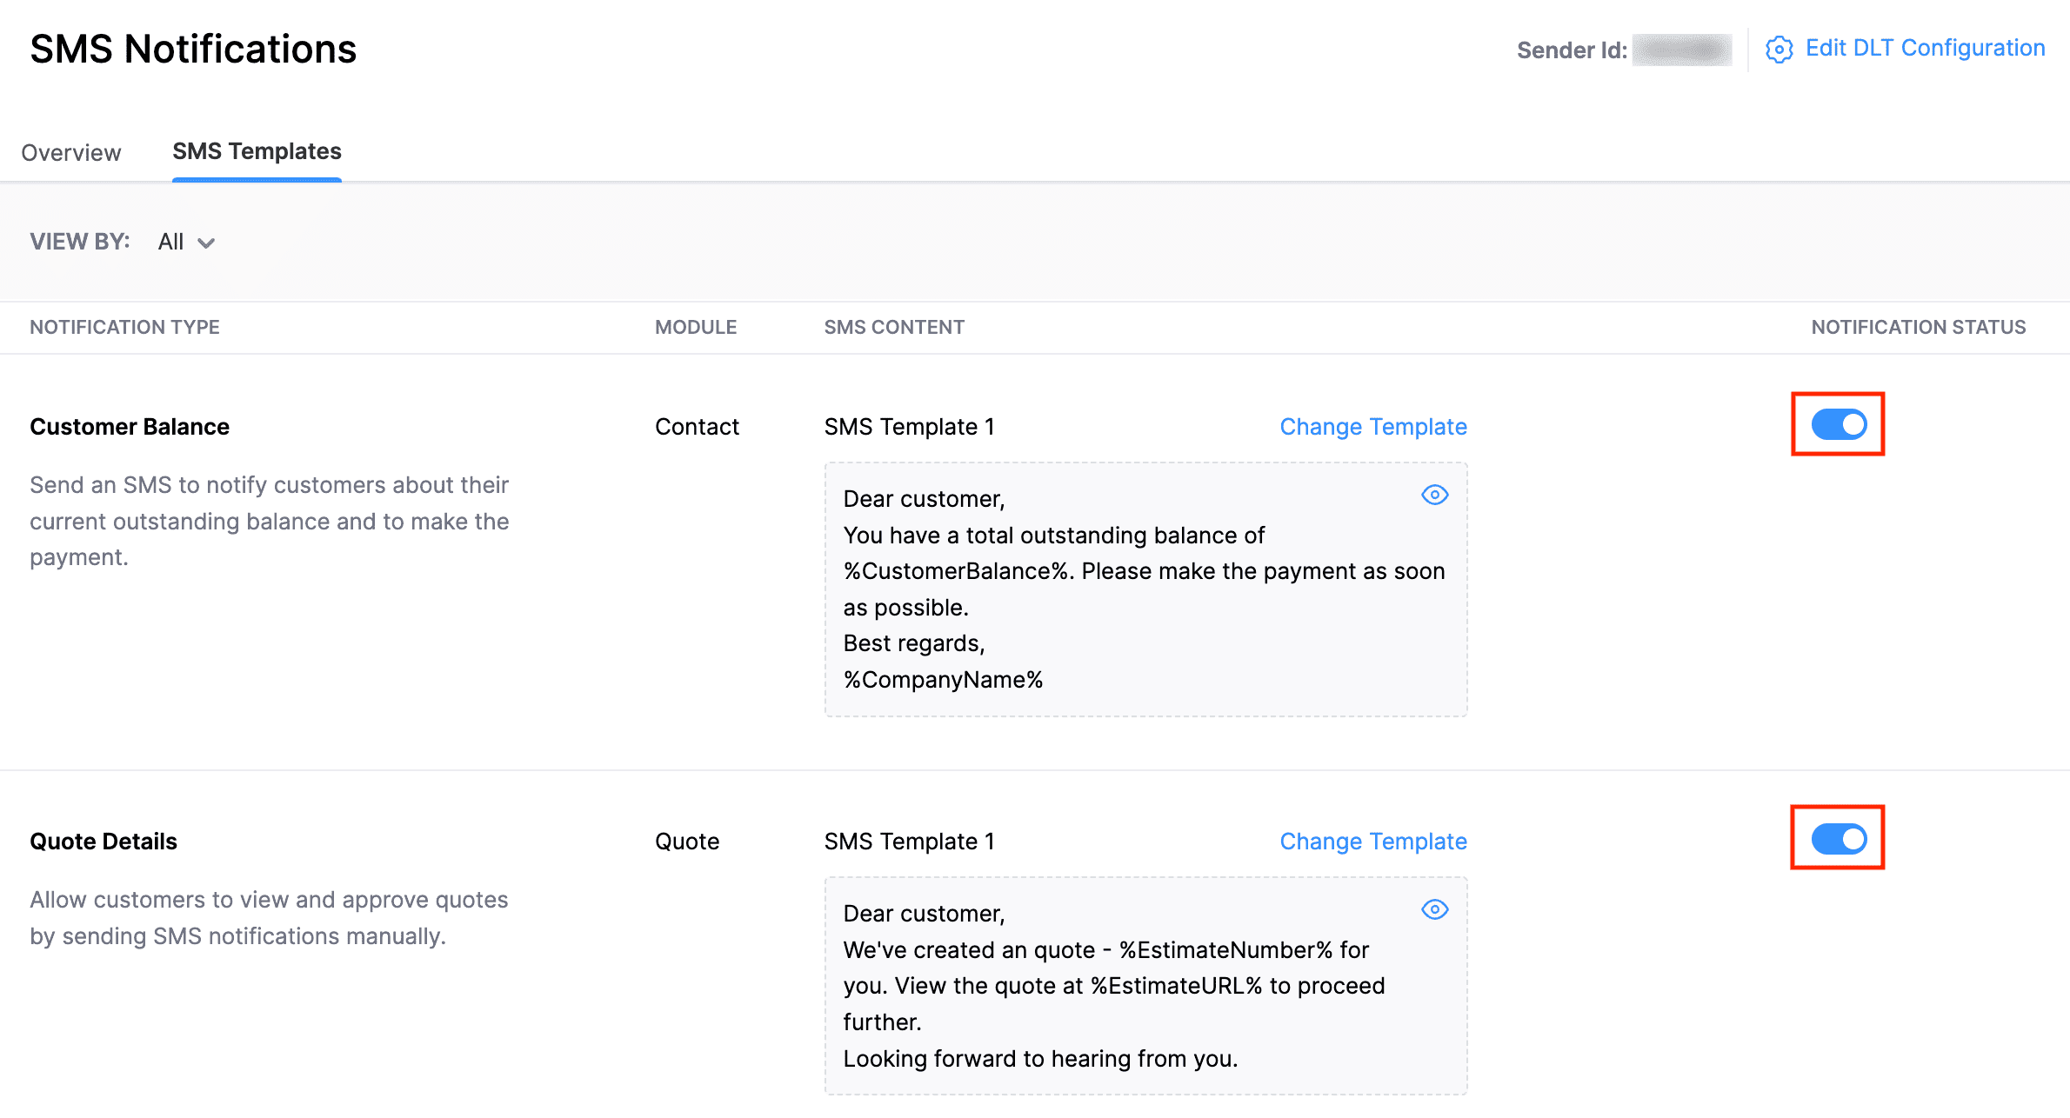
Task: Click the blurred Sender Id value
Action: [1681, 50]
